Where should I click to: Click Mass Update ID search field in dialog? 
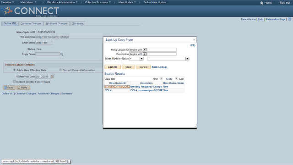click(x=162, y=50)
